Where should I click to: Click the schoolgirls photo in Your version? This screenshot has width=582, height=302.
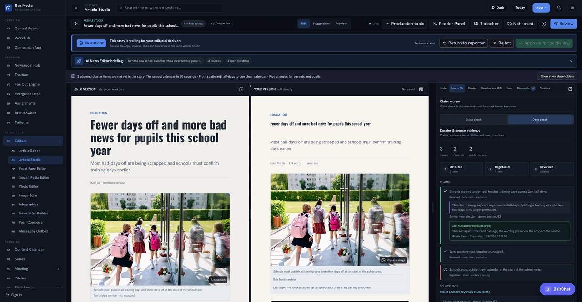coord(340,219)
